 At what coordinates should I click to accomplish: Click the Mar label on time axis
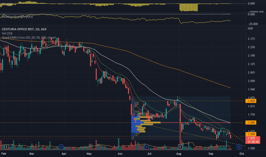(x=32, y=154)
